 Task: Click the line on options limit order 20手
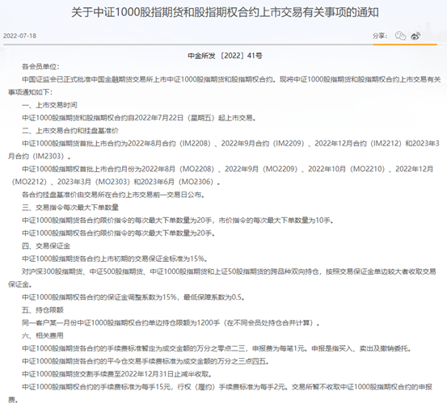(x=118, y=233)
